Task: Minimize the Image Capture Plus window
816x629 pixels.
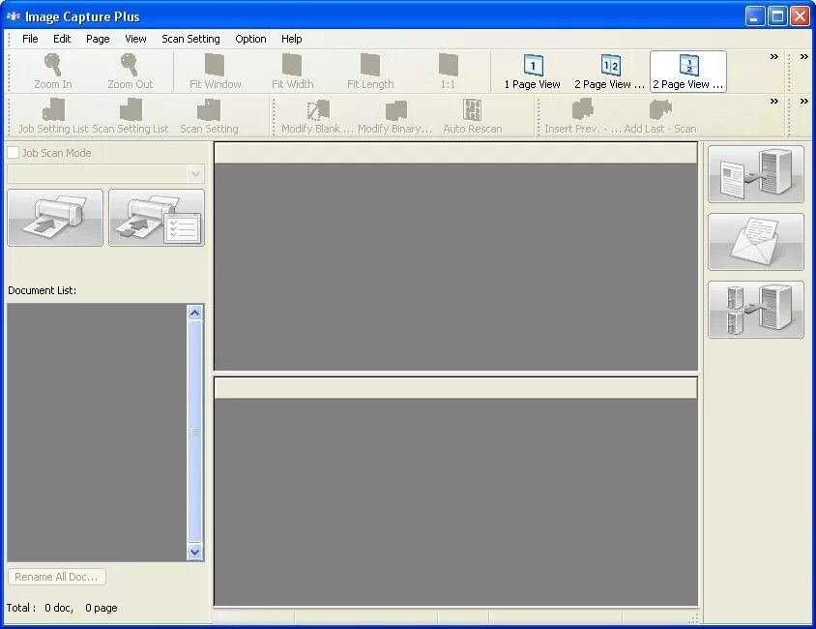Action: [754, 16]
